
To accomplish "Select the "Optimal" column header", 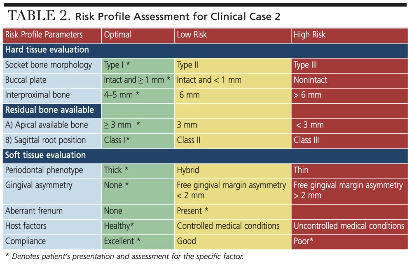I will click(x=117, y=35).
